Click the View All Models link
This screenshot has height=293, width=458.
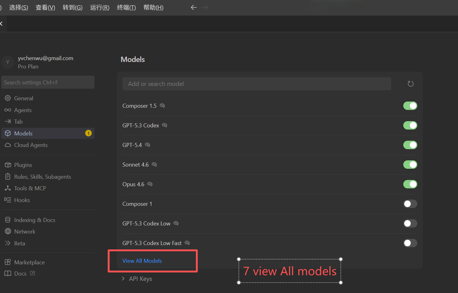[142, 261]
